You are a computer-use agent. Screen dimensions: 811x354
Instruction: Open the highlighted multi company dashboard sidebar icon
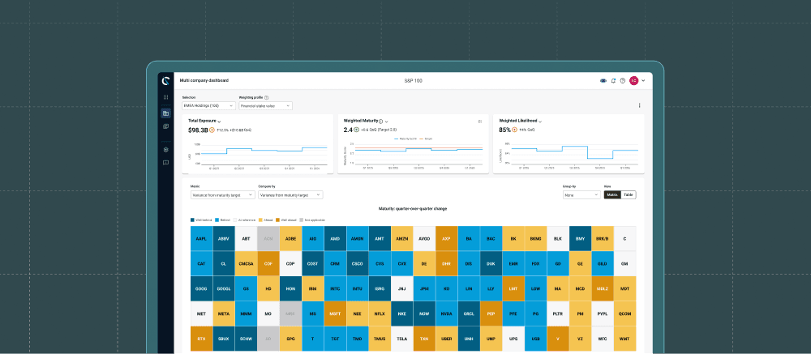pos(165,113)
